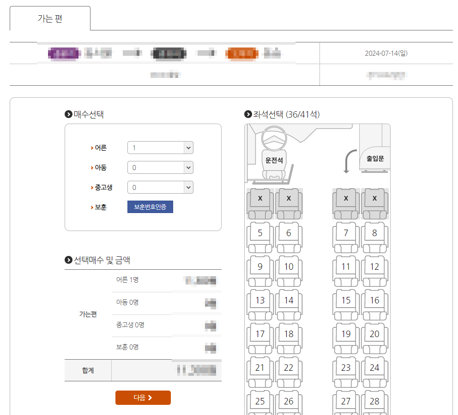Select seat number 21
Screen dimensions: 458x415
pos(259,368)
